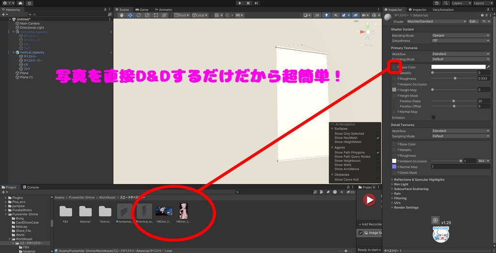Open the material help question-mark icon
The image size is (496, 253).
coord(482,15)
